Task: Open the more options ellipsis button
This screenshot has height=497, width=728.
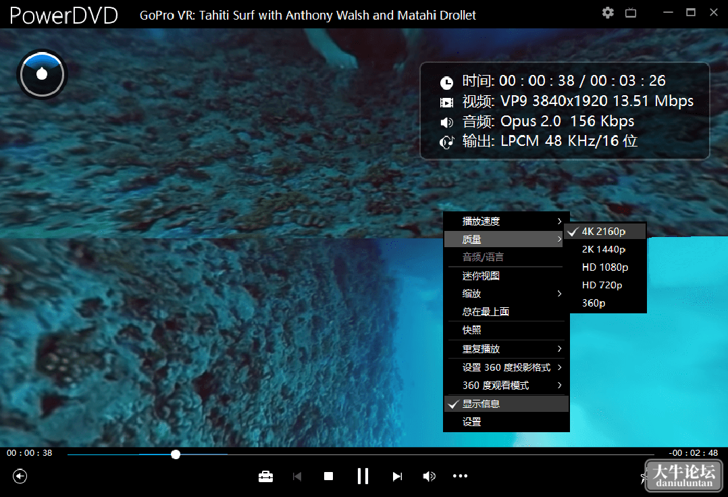Action: point(460,475)
